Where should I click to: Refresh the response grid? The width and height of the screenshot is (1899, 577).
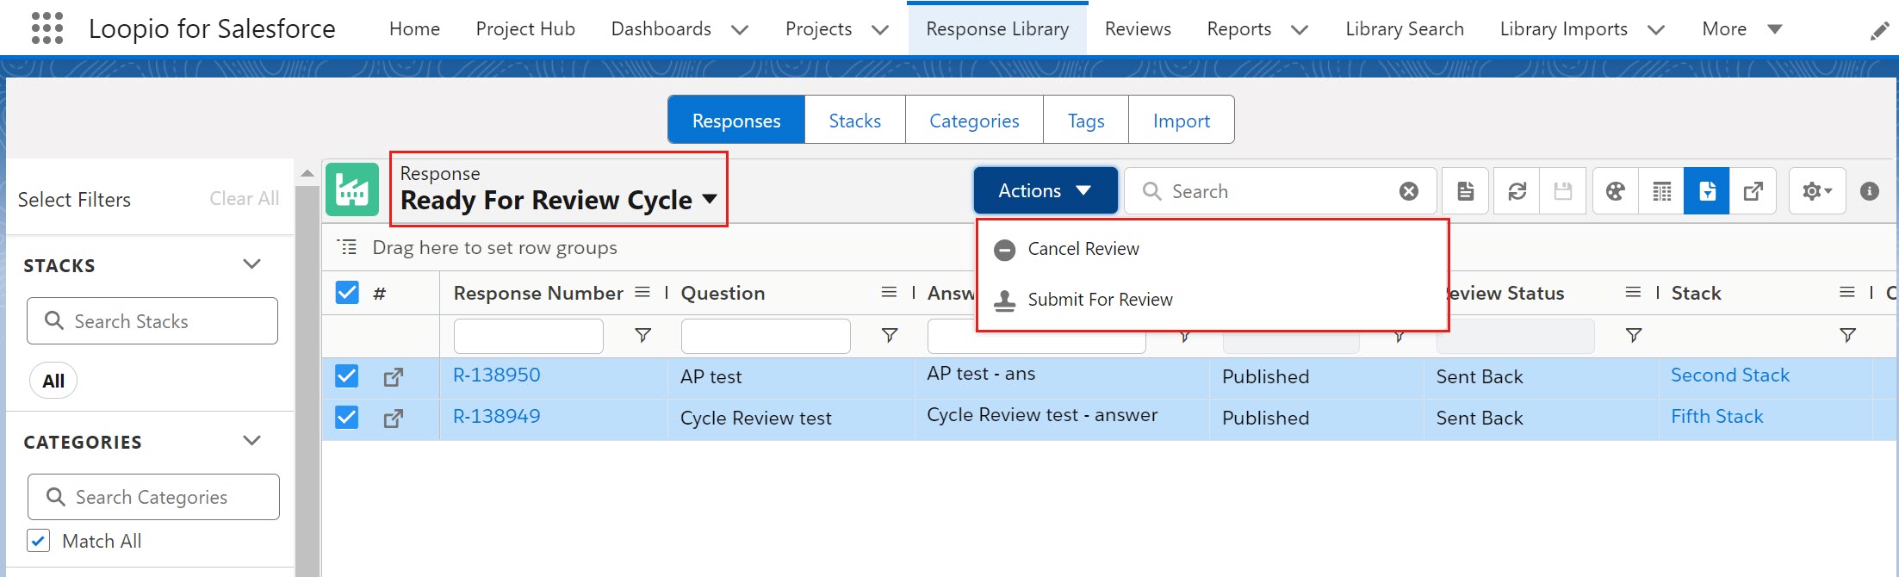pyautogui.click(x=1517, y=191)
